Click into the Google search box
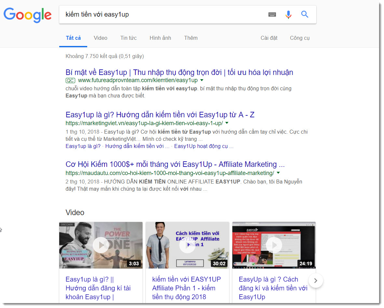Image resolution: width=384 pixels, height=308 pixels. click(x=163, y=14)
